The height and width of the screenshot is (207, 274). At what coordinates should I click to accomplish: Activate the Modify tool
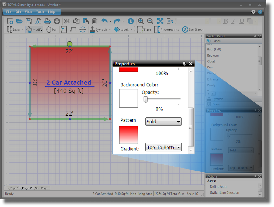click(x=34, y=29)
